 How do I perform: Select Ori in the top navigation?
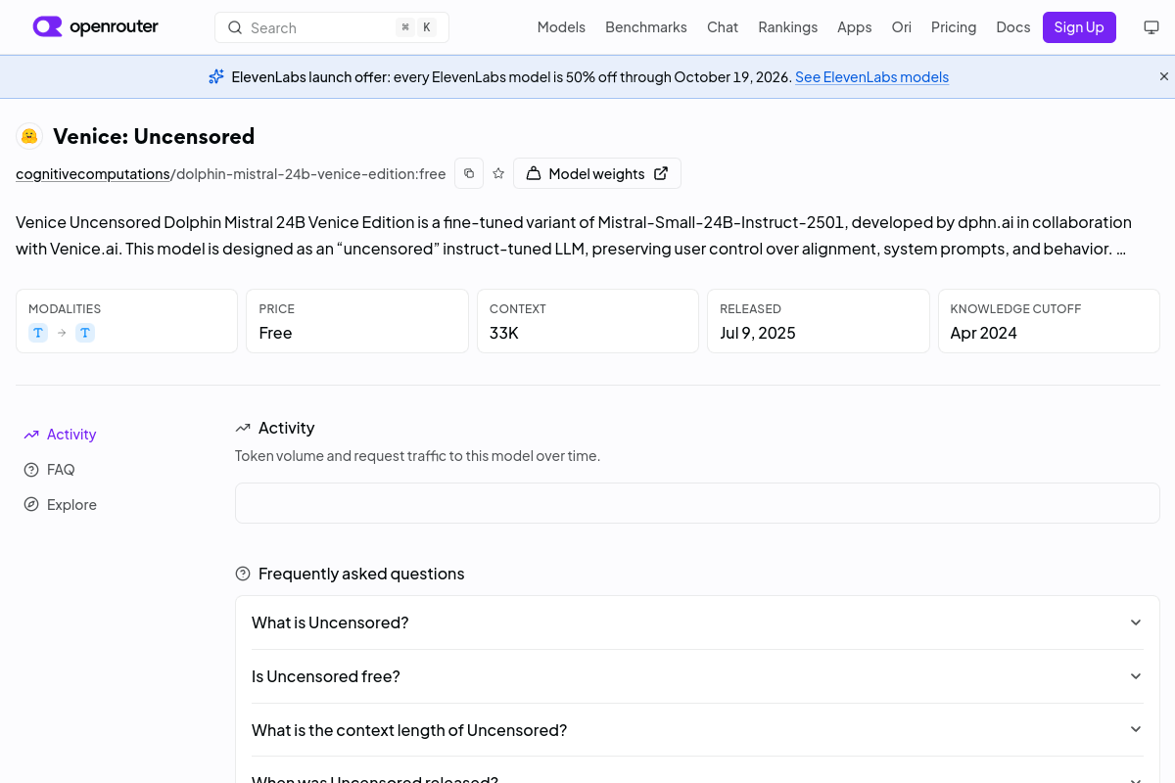pyautogui.click(x=902, y=27)
